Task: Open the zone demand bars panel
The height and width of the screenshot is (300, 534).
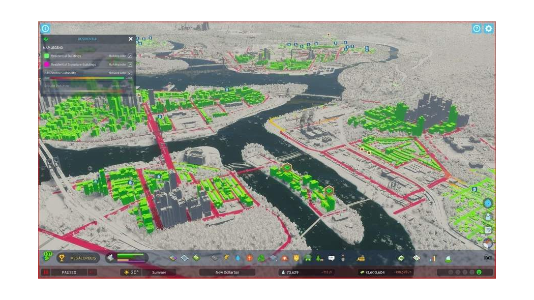Action: [x=127, y=258]
